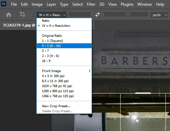Choose the 2 : 3 (4 : 6) ratio
This screenshot has height=131, width=170.
64,56
